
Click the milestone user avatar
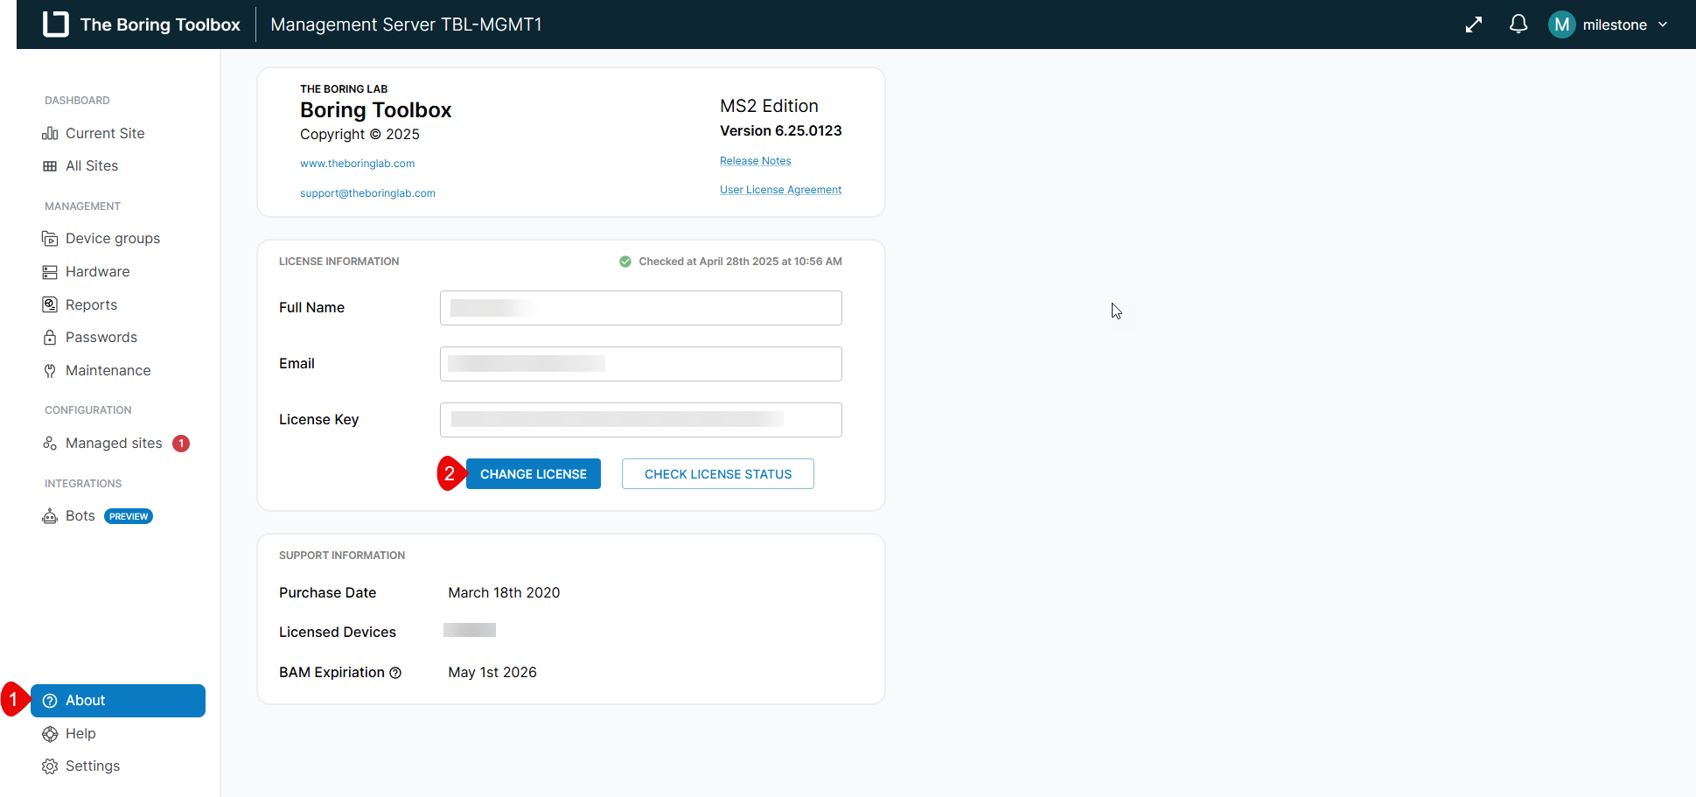[1561, 24]
